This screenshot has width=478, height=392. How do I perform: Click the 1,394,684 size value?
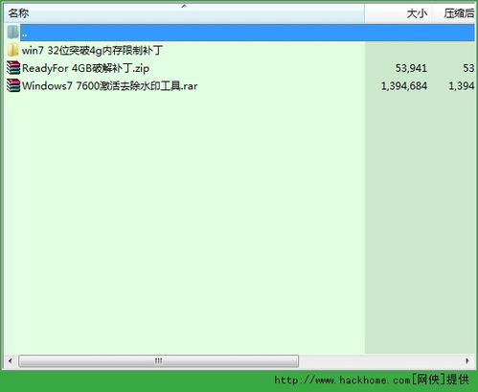coord(404,86)
